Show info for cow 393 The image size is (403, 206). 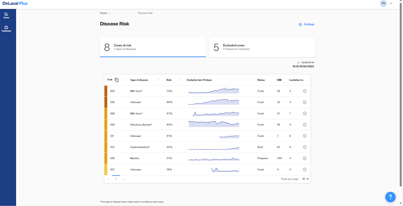[x=304, y=125]
